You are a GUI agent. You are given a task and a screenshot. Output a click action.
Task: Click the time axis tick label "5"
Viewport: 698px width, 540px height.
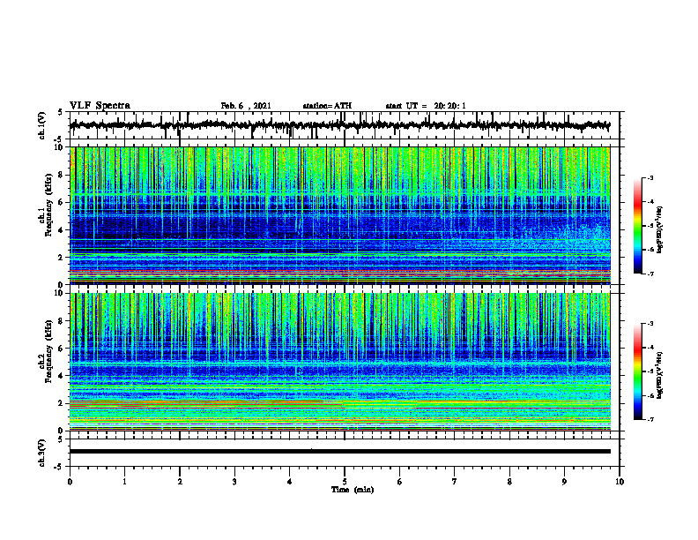[345, 482]
